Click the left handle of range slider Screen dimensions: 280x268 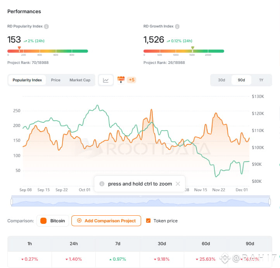pos(12,202)
